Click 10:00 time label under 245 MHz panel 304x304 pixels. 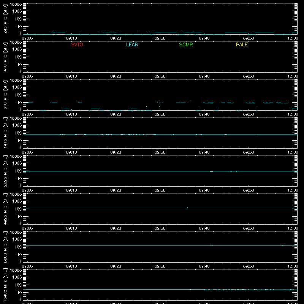click(x=293, y=38)
